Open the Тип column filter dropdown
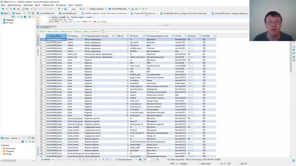The image size is (296, 166). click(x=185, y=36)
